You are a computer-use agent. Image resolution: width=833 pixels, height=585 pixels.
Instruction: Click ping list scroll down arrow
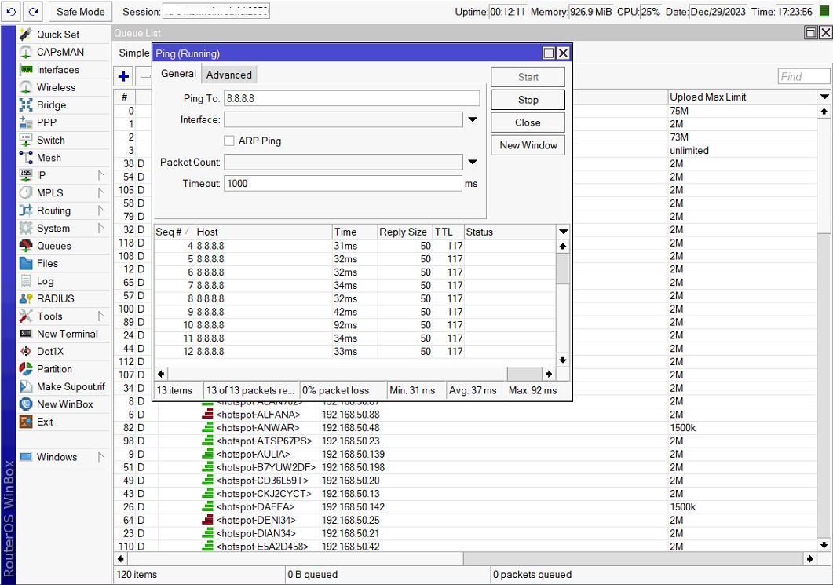coord(563,360)
